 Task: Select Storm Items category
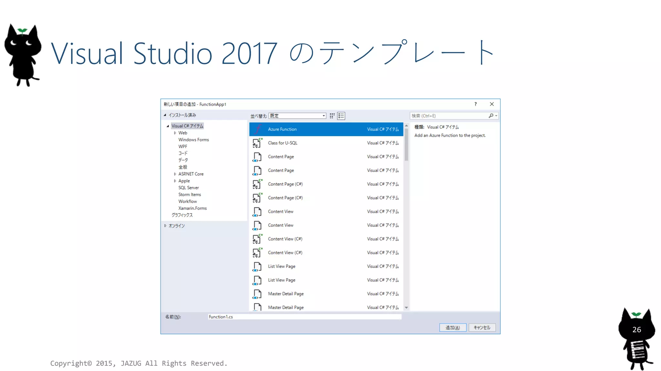click(x=189, y=195)
